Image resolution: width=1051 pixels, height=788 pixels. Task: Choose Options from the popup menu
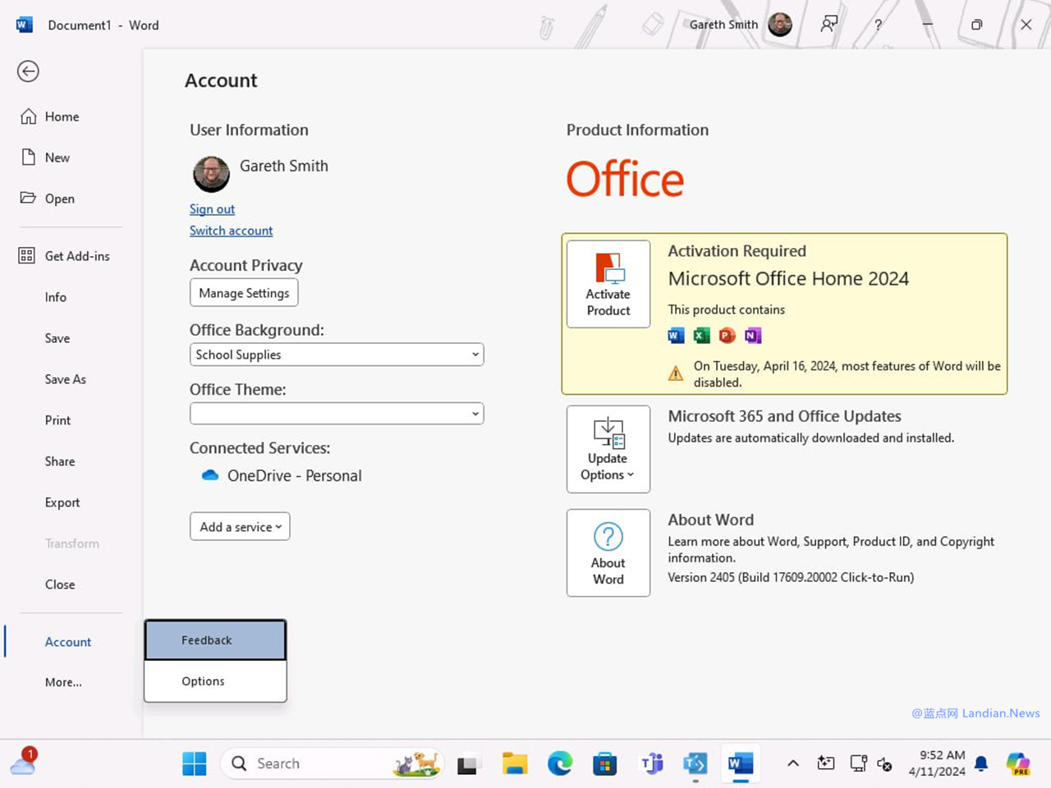[215, 681]
